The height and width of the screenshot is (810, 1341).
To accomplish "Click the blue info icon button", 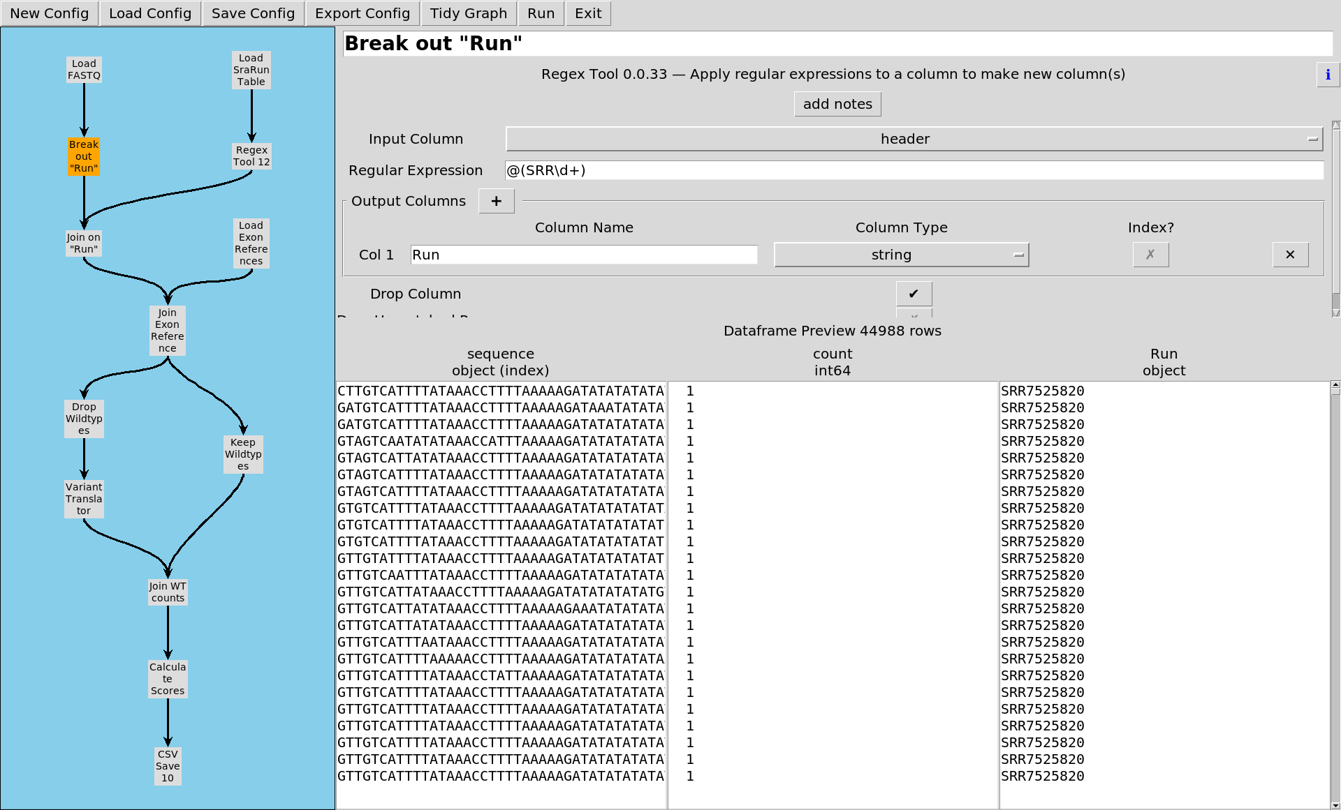I will (1327, 75).
